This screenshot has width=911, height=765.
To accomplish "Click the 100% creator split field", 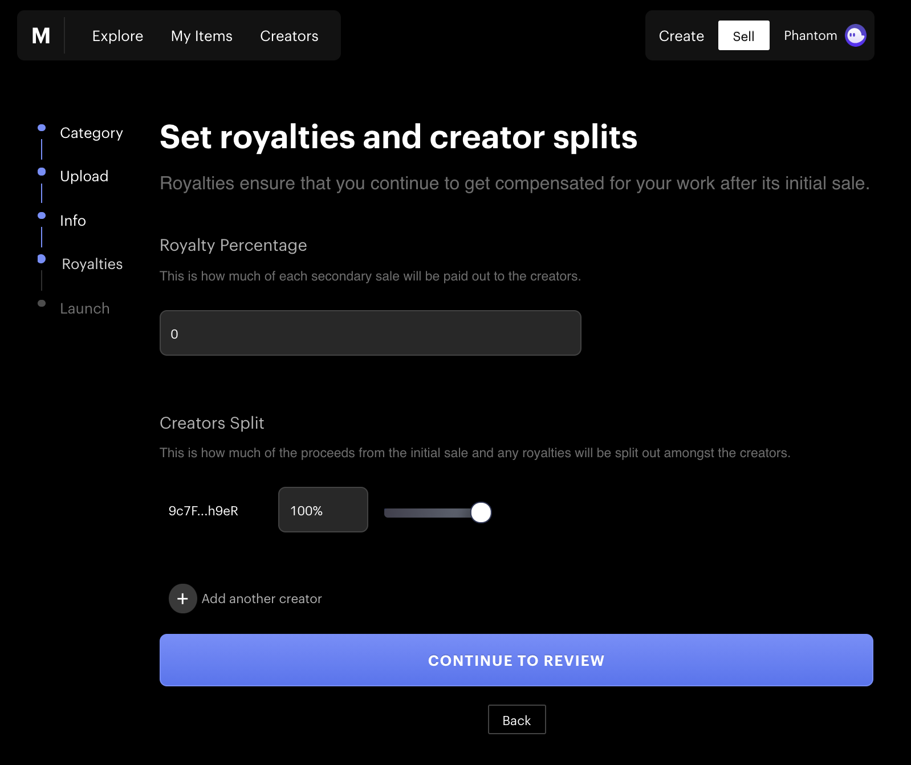I will pyautogui.click(x=323, y=510).
